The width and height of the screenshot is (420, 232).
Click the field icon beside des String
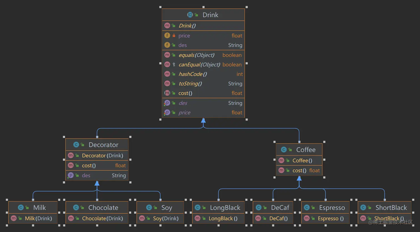[167, 45]
